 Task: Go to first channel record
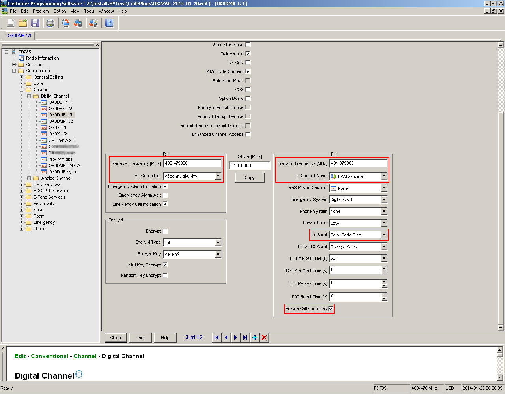[217, 338]
